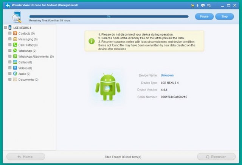This screenshot has width=242, height=165.
Task: Open the support chat icon in title bar
Action: click(209, 6)
